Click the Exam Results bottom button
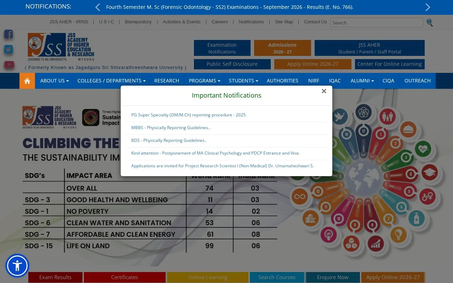453x283 pixels. tap(56, 277)
